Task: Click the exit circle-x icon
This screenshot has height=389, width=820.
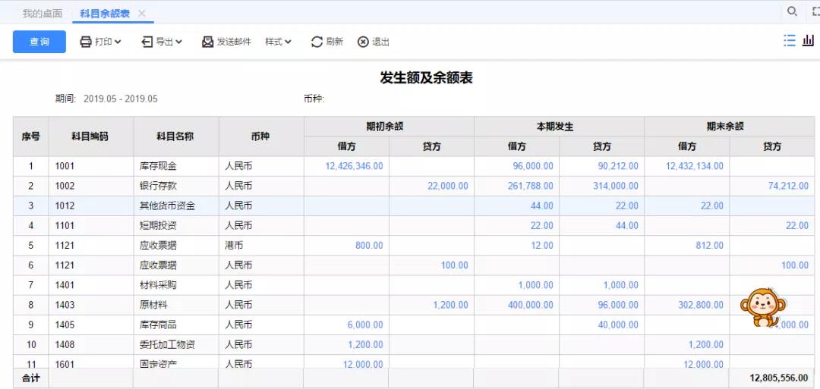Action: click(363, 42)
